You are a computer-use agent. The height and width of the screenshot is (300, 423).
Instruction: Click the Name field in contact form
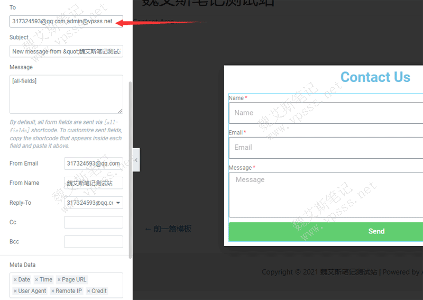tap(325, 113)
